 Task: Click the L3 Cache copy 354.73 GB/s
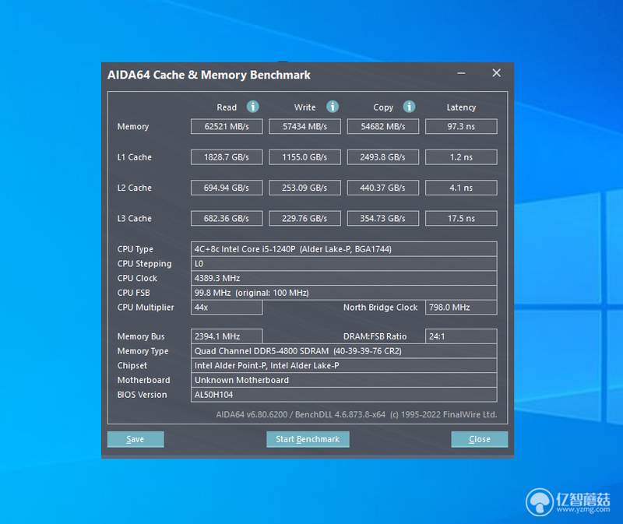click(383, 218)
